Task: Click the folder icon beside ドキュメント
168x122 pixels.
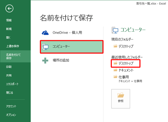Action: tap(115, 70)
